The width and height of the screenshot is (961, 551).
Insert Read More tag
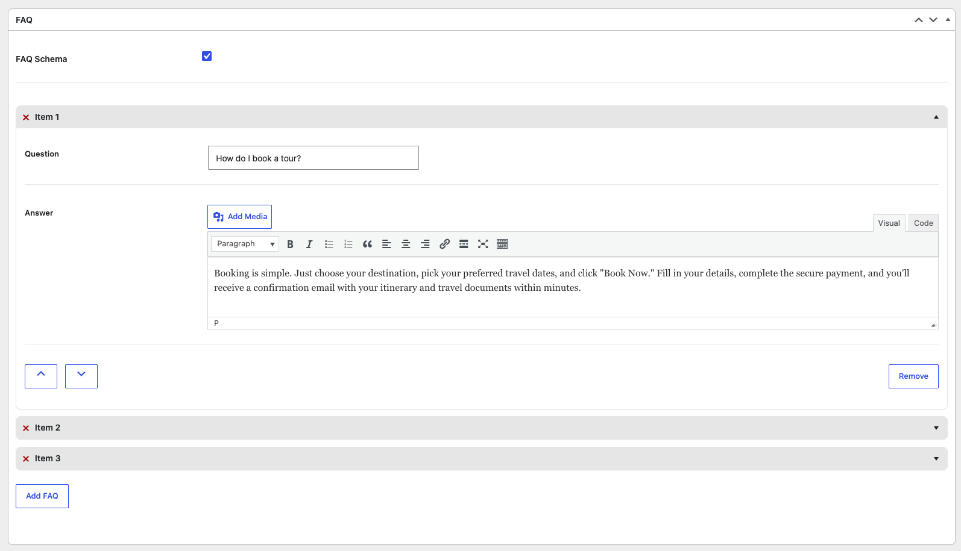click(464, 244)
